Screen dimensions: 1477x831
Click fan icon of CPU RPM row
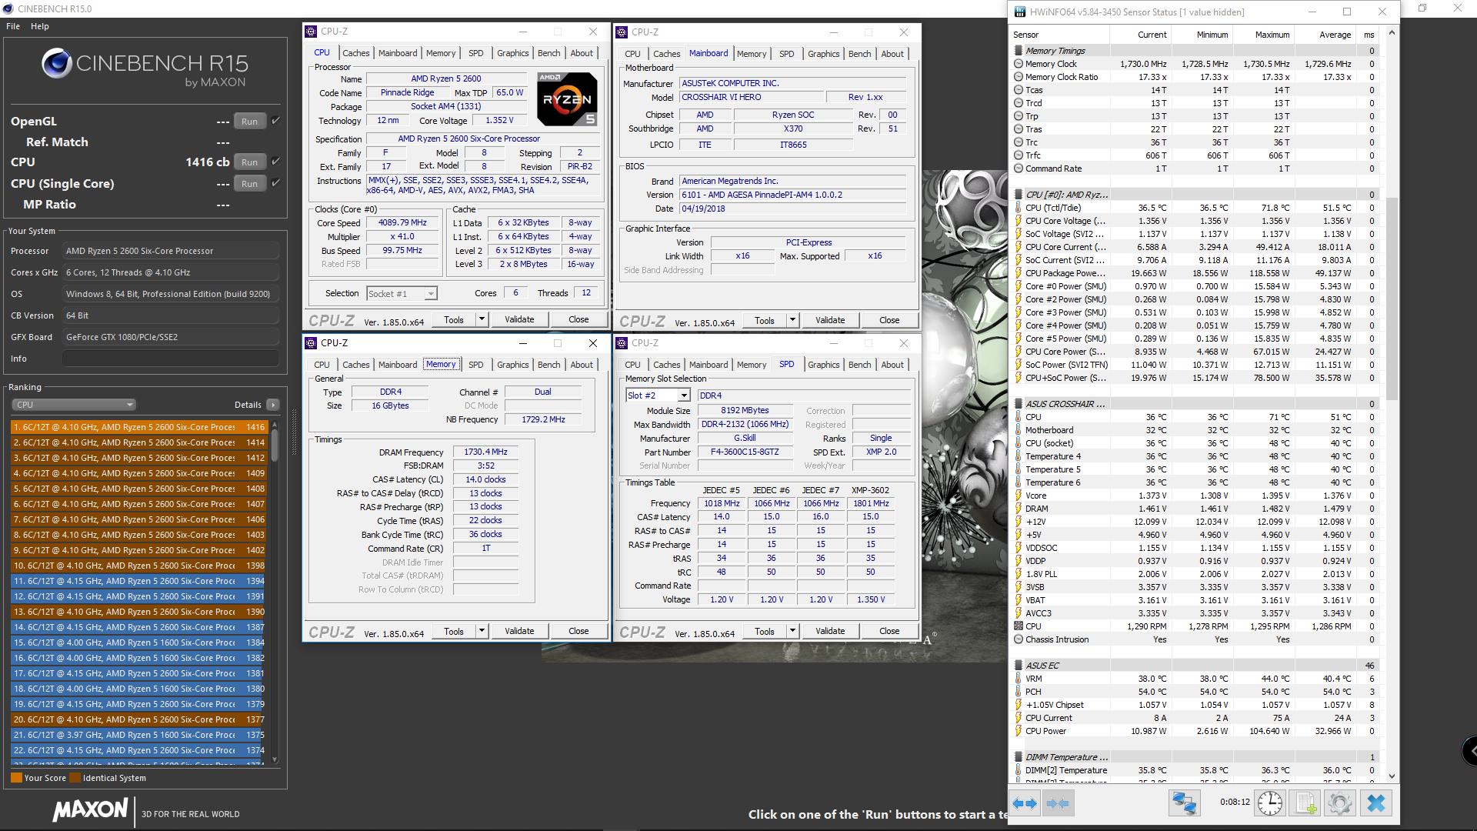pyautogui.click(x=1019, y=626)
